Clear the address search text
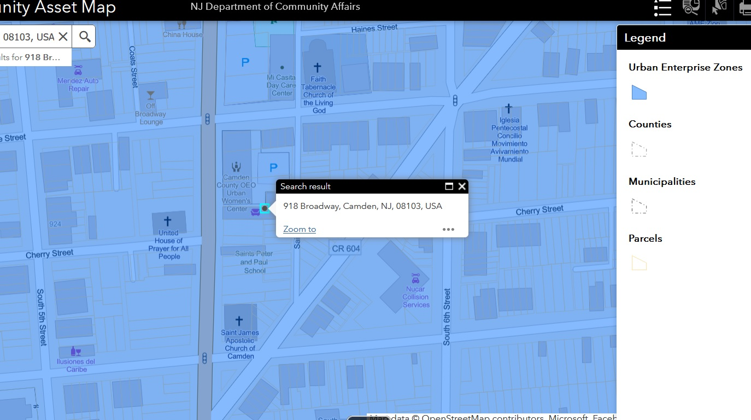The height and width of the screenshot is (420, 751). coord(63,37)
